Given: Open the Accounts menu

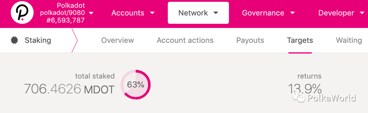Looking at the screenshot, I should pyautogui.click(x=128, y=13).
